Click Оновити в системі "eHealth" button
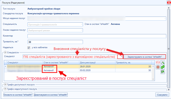Screen dimensions: 171x99 (x=18, y=95)
